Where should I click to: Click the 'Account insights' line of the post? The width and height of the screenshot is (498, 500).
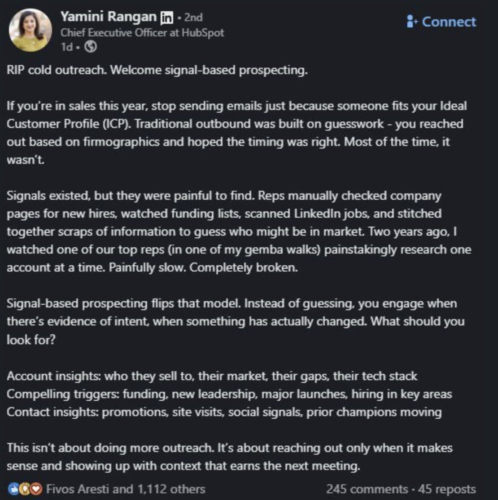tap(212, 376)
